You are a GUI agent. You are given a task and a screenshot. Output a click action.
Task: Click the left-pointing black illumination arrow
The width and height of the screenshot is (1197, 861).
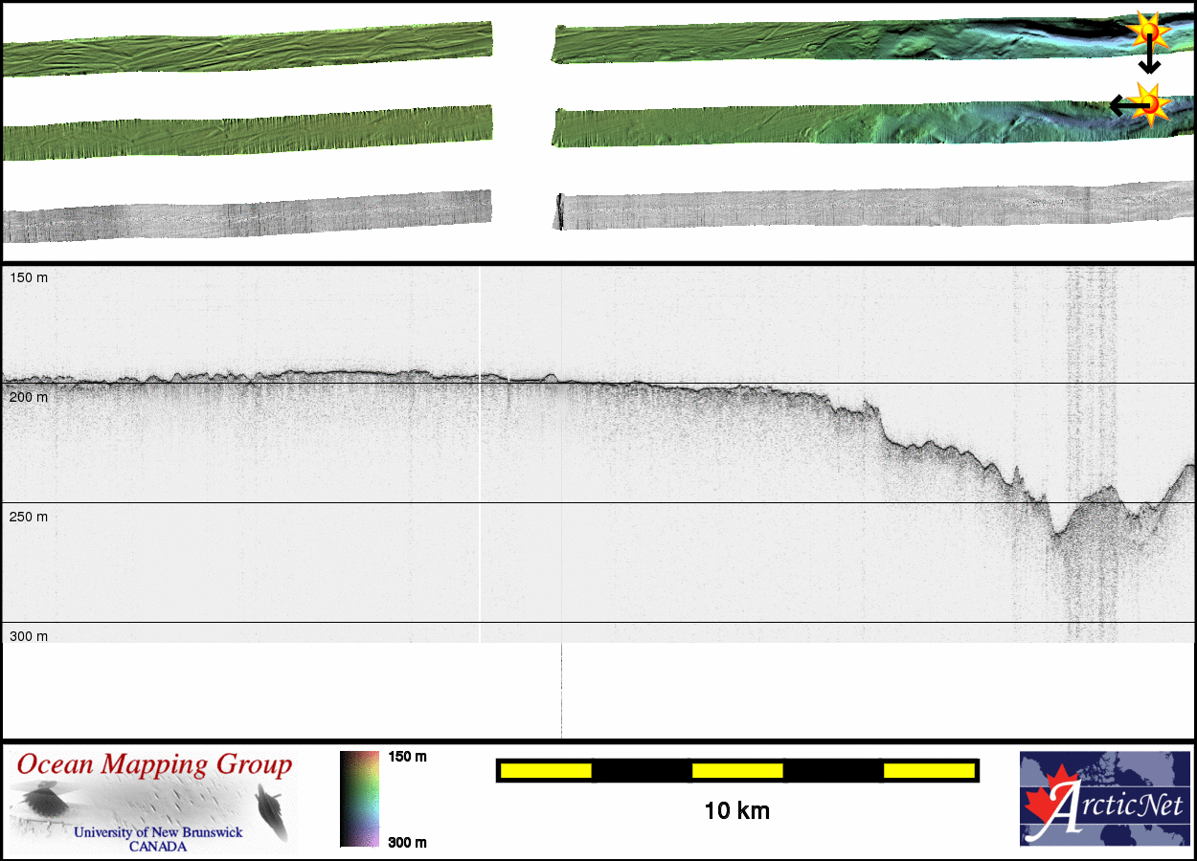click(1120, 105)
